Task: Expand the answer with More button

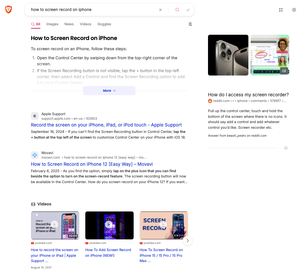Action: (109, 91)
